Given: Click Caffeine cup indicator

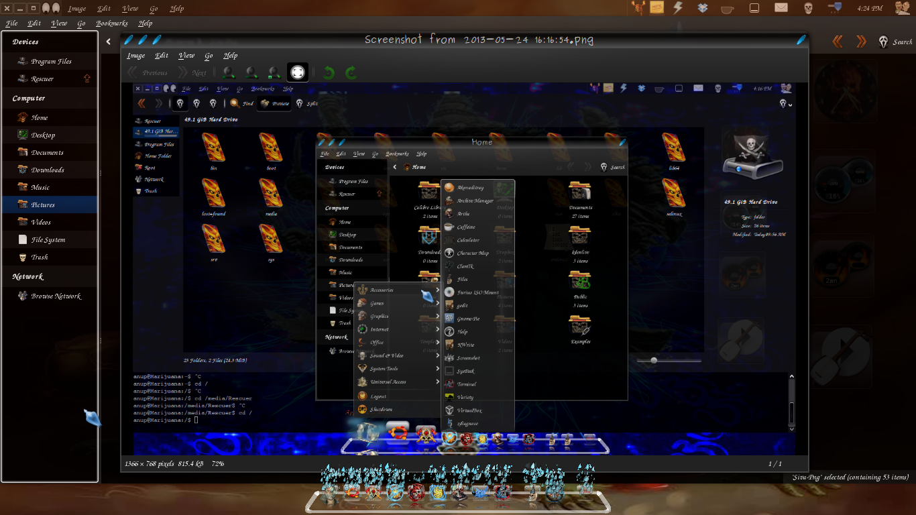Looking at the screenshot, I should coord(728,9).
